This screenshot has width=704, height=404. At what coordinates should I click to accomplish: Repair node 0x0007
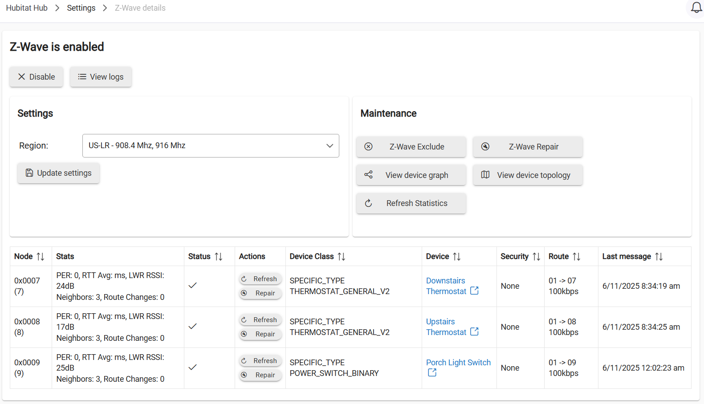[260, 293]
